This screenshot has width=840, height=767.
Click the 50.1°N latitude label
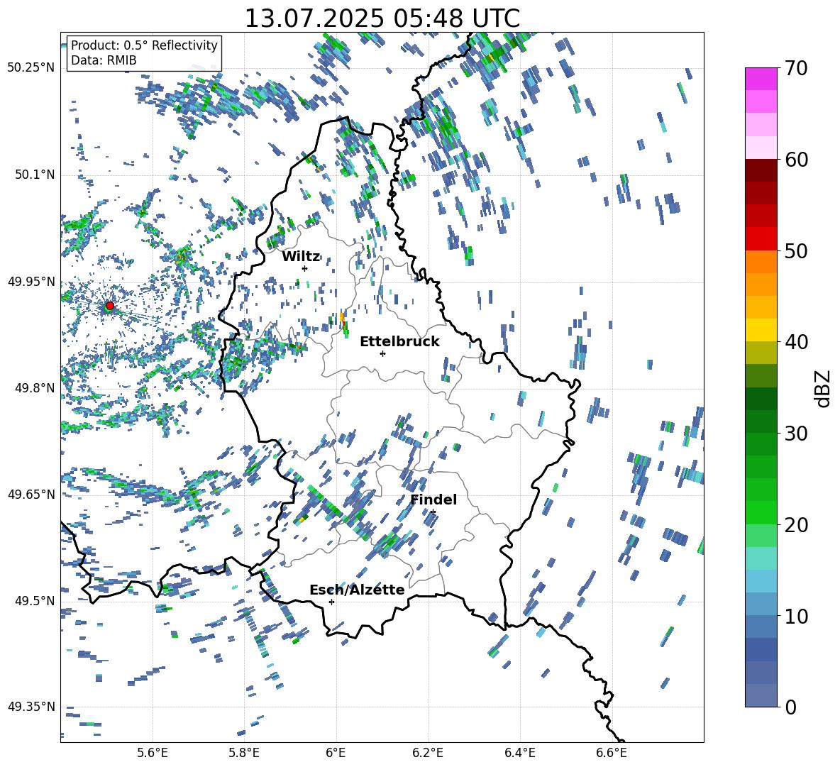[34, 175]
